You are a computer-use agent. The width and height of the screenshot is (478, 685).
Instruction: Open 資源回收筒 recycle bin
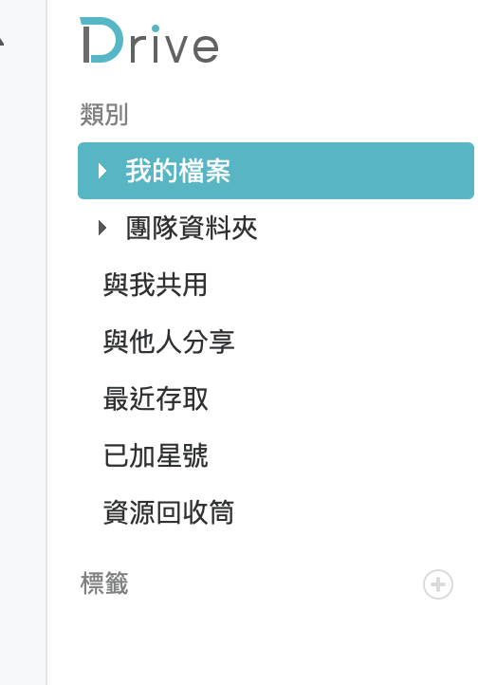pos(169,512)
